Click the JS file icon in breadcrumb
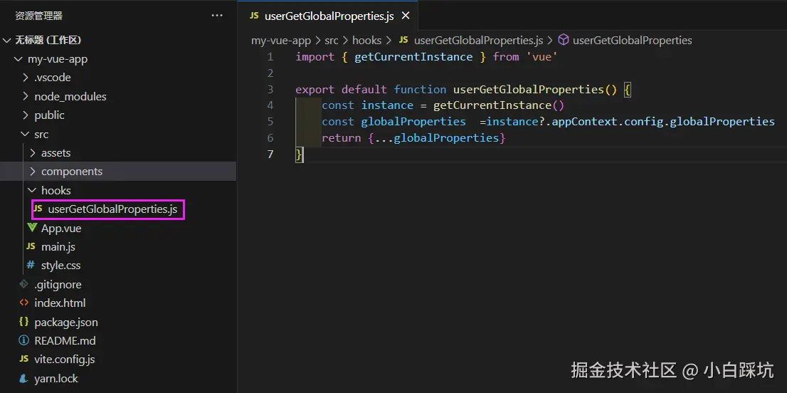 (x=404, y=40)
